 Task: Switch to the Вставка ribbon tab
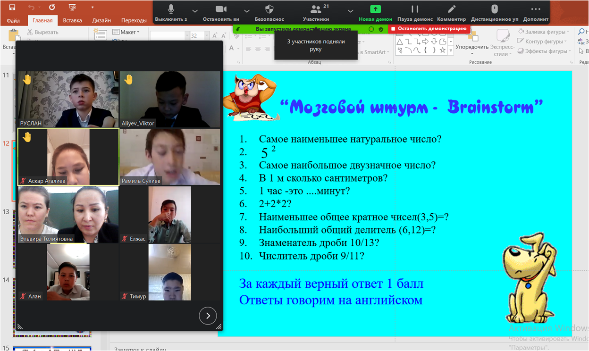tap(72, 20)
